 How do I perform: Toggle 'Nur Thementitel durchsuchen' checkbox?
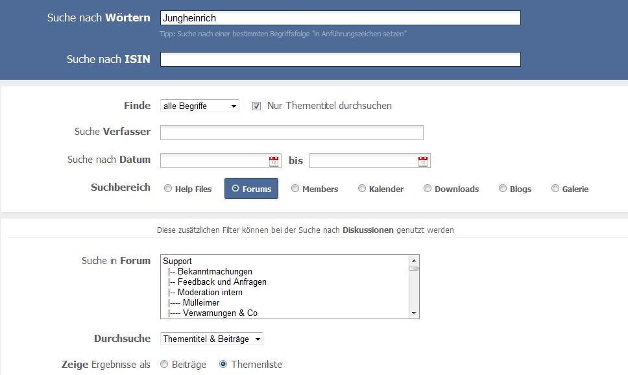[x=256, y=106]
